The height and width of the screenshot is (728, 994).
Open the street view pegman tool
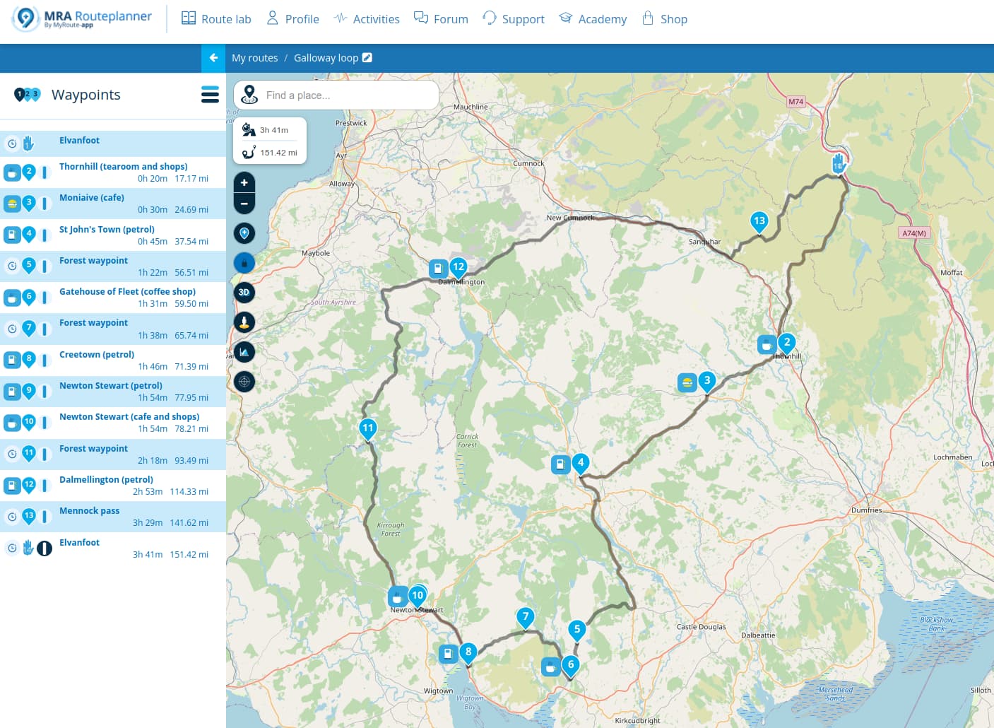point(244,322)
